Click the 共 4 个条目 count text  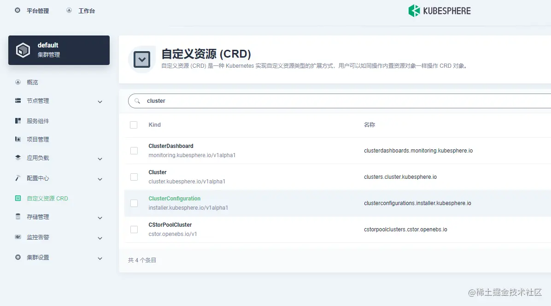(142, 260)
